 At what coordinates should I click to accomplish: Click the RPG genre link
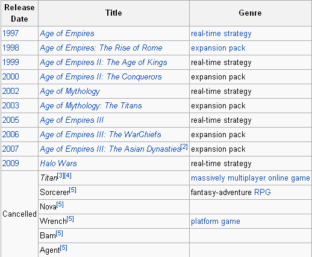click(263, 192)
